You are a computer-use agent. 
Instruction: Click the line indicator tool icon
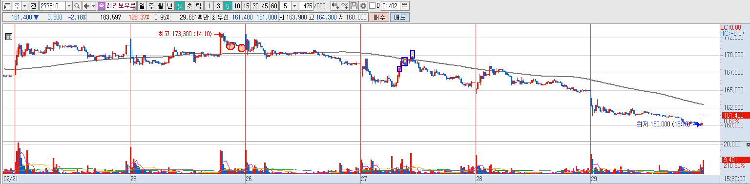click(345, 6)
